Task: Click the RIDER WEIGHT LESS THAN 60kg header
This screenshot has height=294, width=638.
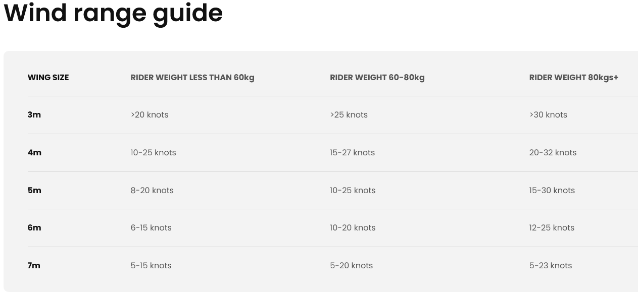Action: pos(192,78)
